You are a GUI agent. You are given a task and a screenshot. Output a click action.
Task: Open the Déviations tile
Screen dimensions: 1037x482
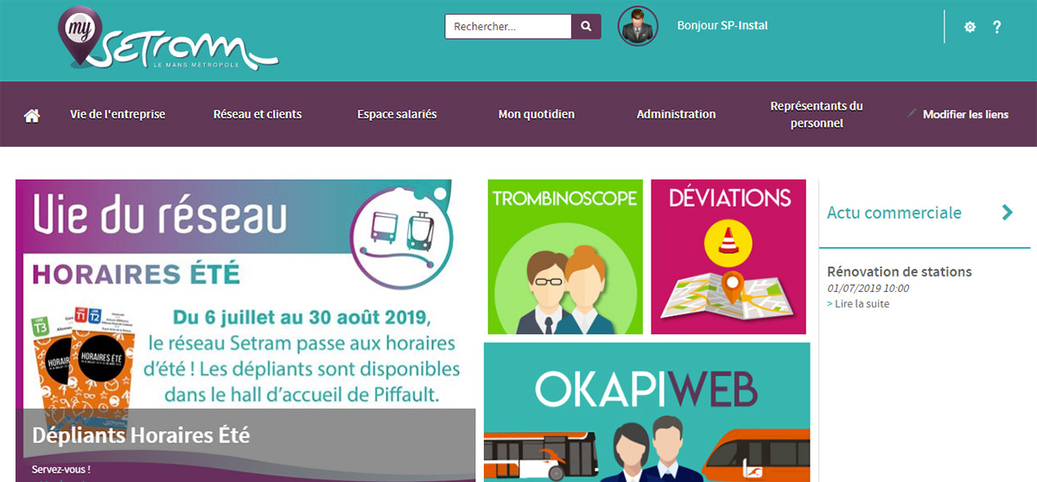(x=728, y=257)
